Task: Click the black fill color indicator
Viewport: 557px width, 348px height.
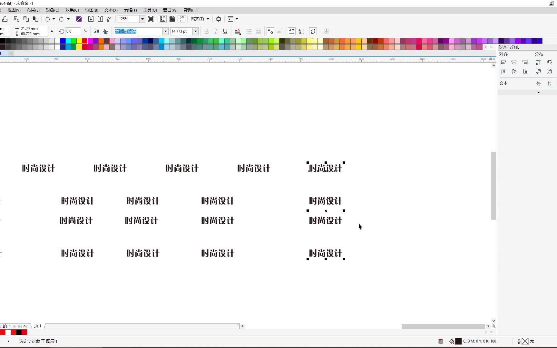Action: click(458, 341)
